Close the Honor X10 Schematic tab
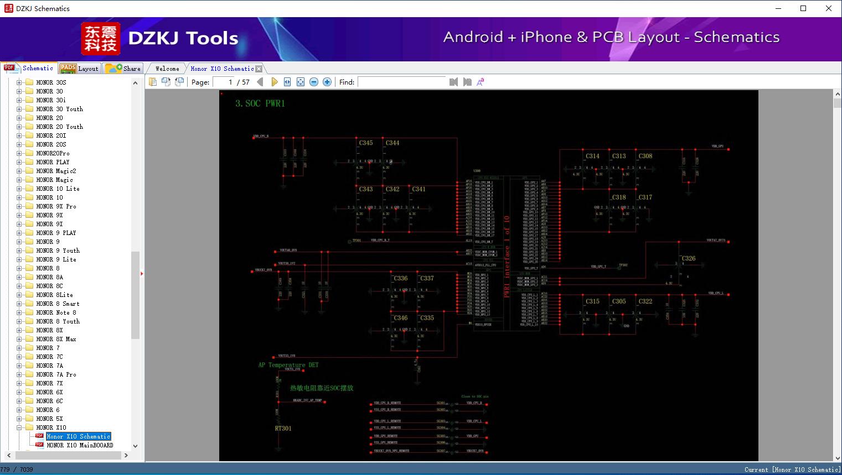The image size is (842, 475). click(259, 69)
